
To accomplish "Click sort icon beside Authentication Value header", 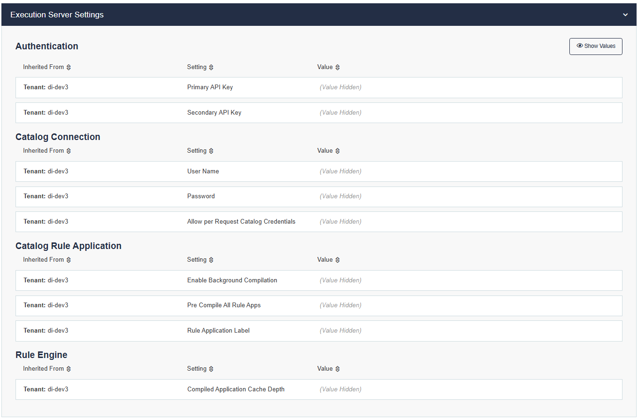I will 338,67.
